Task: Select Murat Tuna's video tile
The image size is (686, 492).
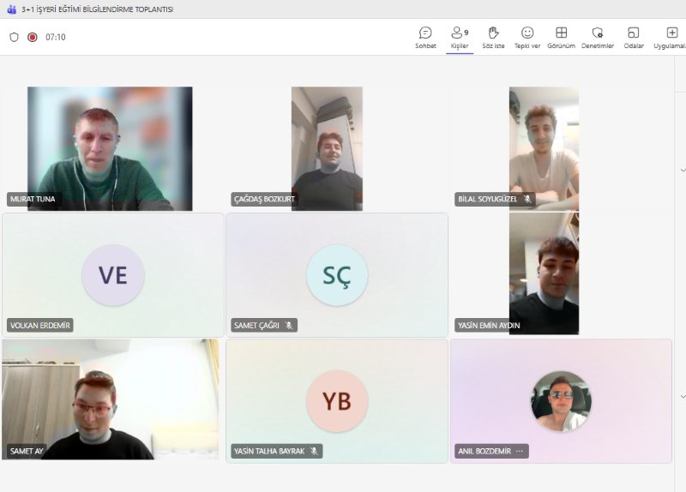Action: click(110, 146)
